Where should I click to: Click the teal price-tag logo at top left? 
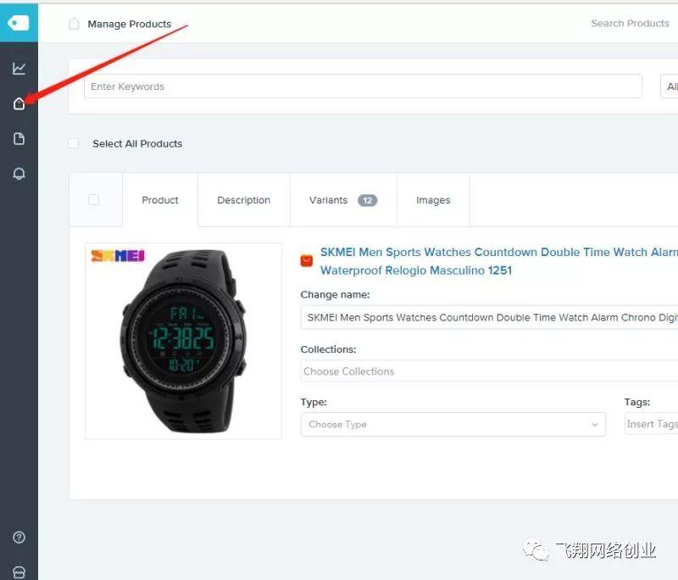pos(19,22)
